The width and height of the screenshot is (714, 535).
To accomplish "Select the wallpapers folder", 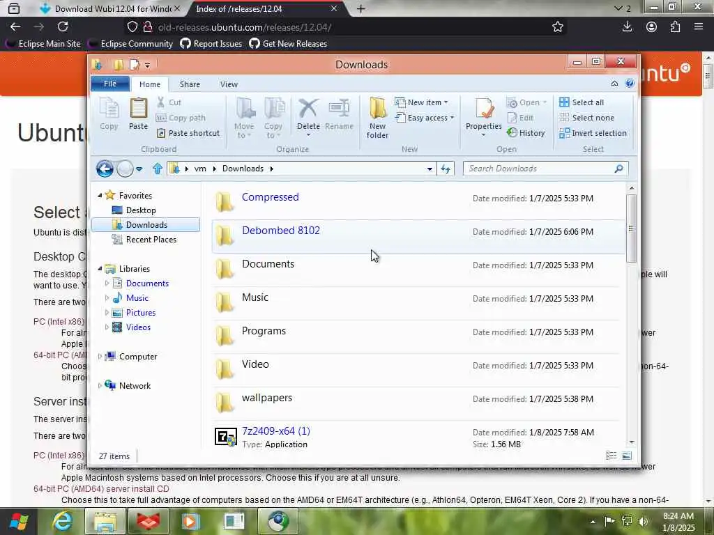I will (x=418, y=403).
